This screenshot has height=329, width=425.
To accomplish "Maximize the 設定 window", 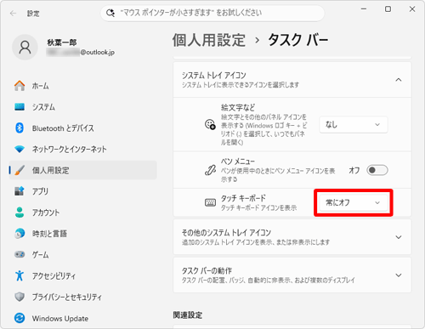I will [x=388, y=9].
